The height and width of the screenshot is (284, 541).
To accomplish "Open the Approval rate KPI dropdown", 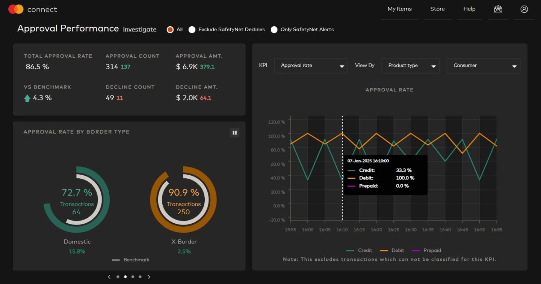I will click(311, 66).
